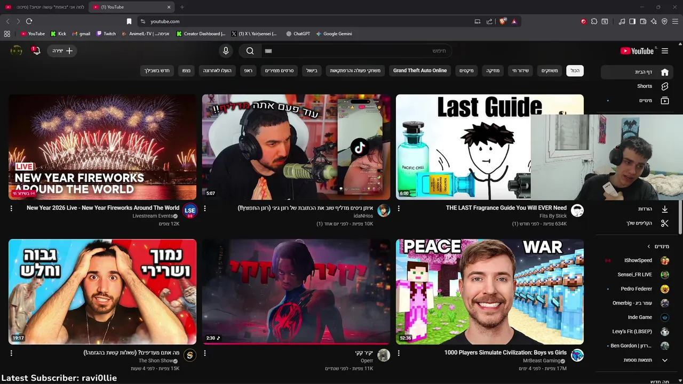
Task: Select the filter chip right of Grand Theft Auto Online
Action: coord(467,70)
